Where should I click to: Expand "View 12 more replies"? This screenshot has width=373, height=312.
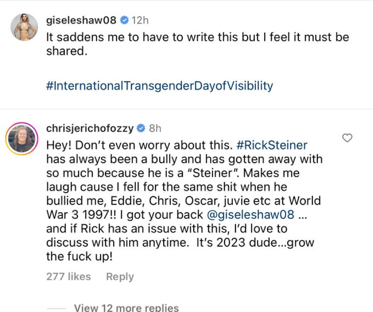(x=126, y=308)
